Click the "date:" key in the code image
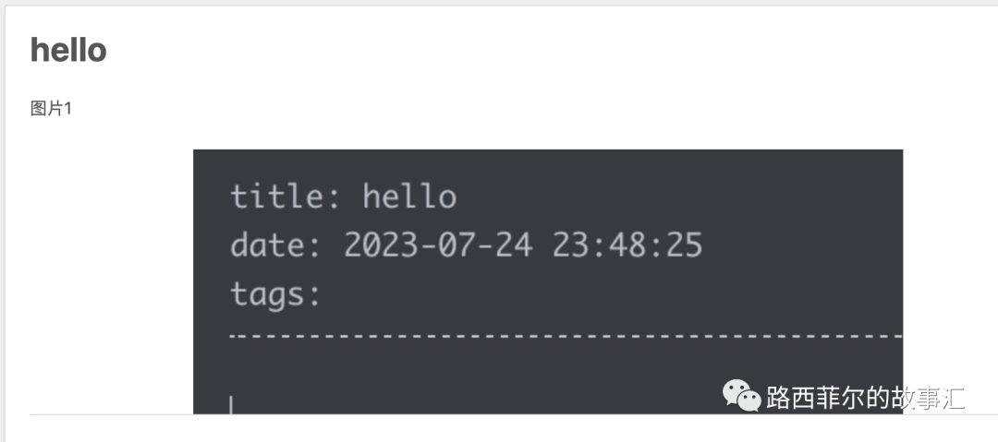This screenshot has width=998, height=442. pos(276,245)
